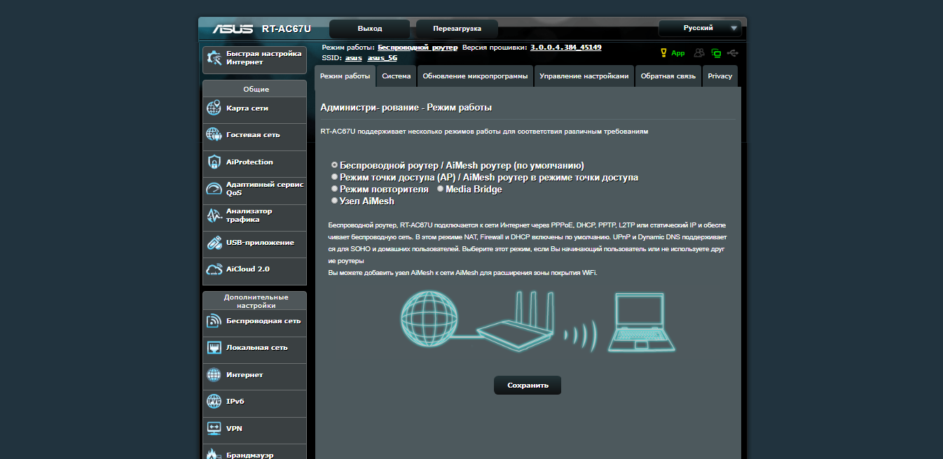
Task: Click the USB status icon
Action: tap(733, 53)
